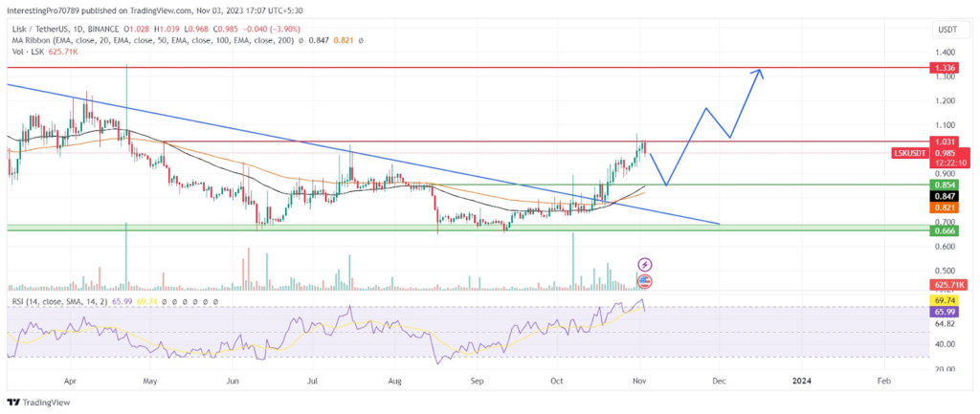Select the RSI indicator legend
Screen dimensions: 980x414
(61, 301)
